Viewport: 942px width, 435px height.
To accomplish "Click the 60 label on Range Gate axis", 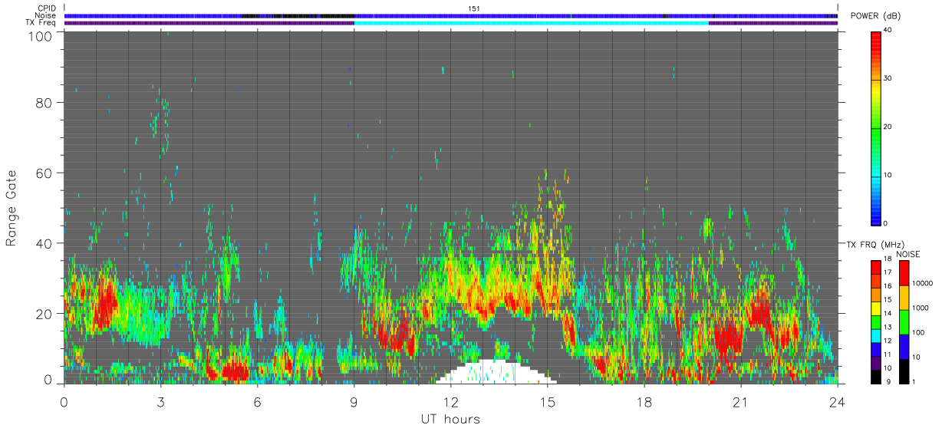I will tap(45, 173).
